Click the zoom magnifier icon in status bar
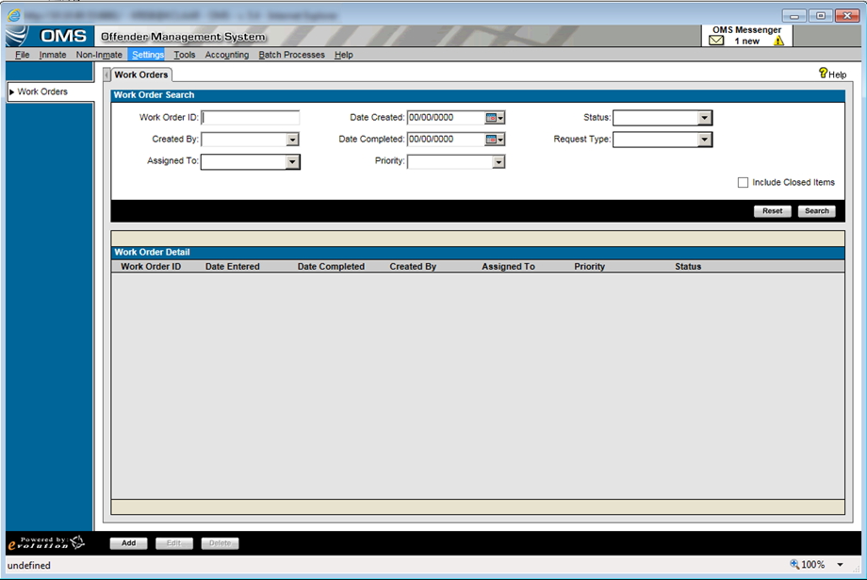867x580 pixels. [x=794, y=565]
